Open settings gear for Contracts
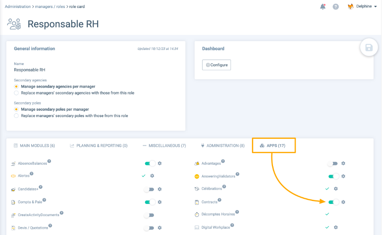This screenshot has height=235, width=382. pyautogui.click(x=343, y=202)
